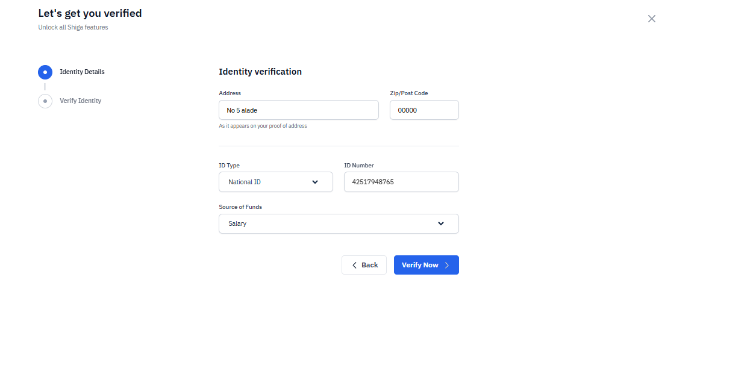Select the Identity Details step label
Viewport: 750px width, 389px height.
[x=82, y=72]
